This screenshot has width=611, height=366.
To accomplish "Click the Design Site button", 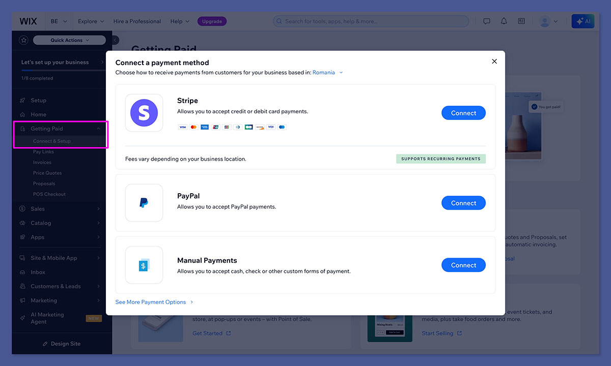I will [x=62, y=344].
